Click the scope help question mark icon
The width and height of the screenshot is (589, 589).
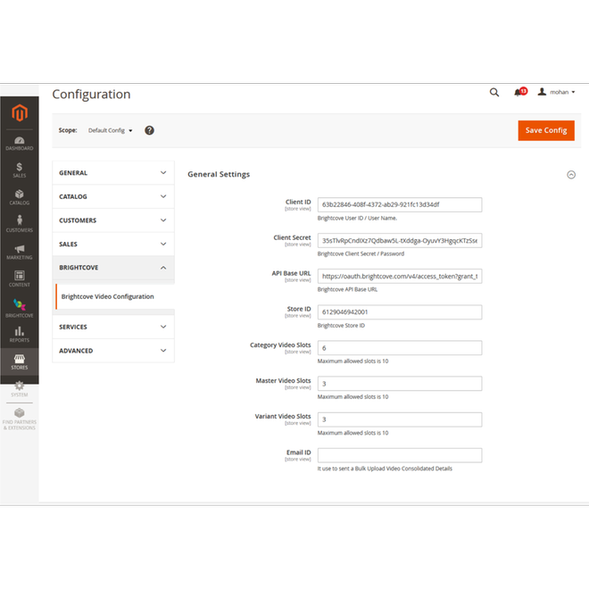coord(149,130)
